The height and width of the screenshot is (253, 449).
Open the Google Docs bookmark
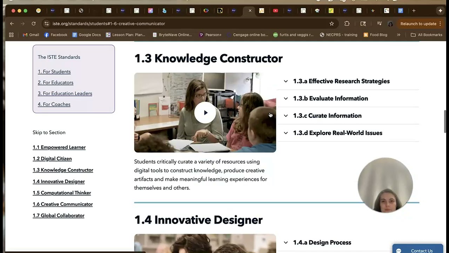coord(86,35)
